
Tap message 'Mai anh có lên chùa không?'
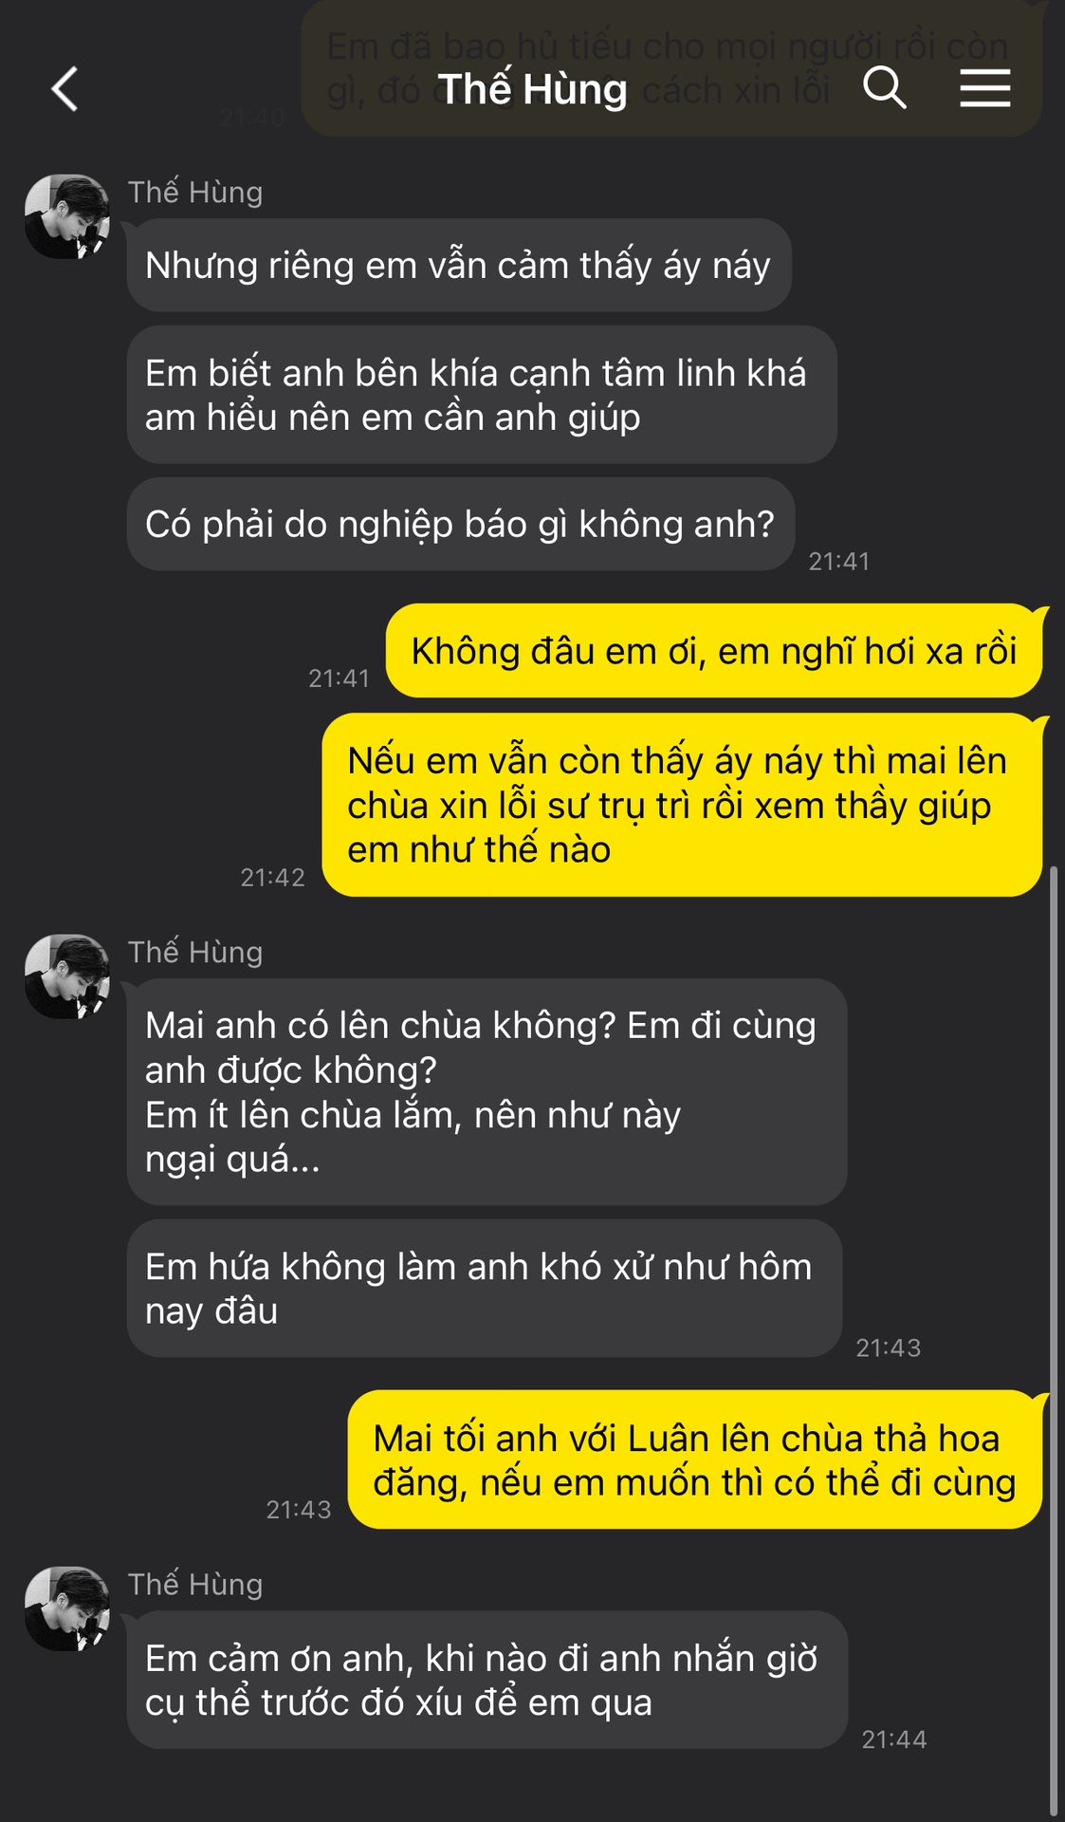click(487, 1092)
